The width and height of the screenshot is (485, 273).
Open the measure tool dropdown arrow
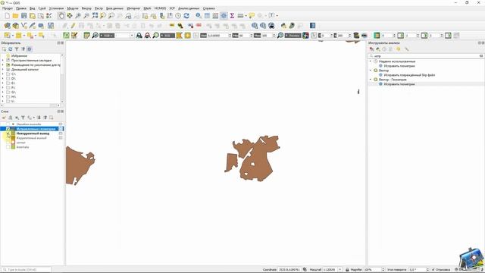pyautogui.click(x=246, y=15)
